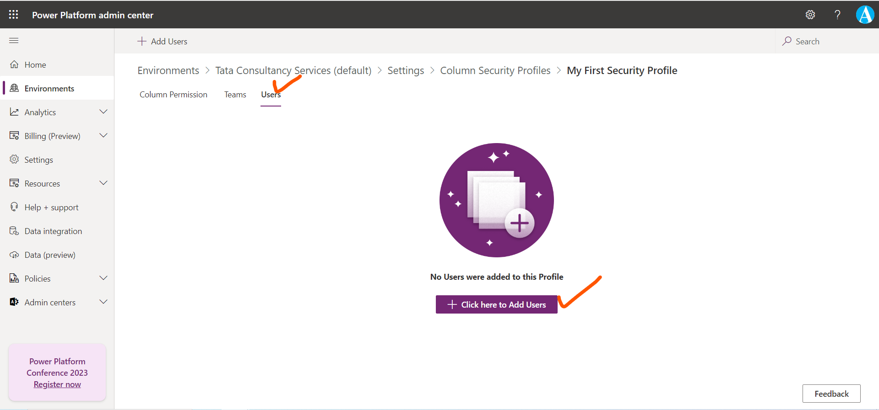The width and height of the screenshot is (879, 410).
Task: Expand the Billing (Preview) chevron
Action: click(103, 136)
